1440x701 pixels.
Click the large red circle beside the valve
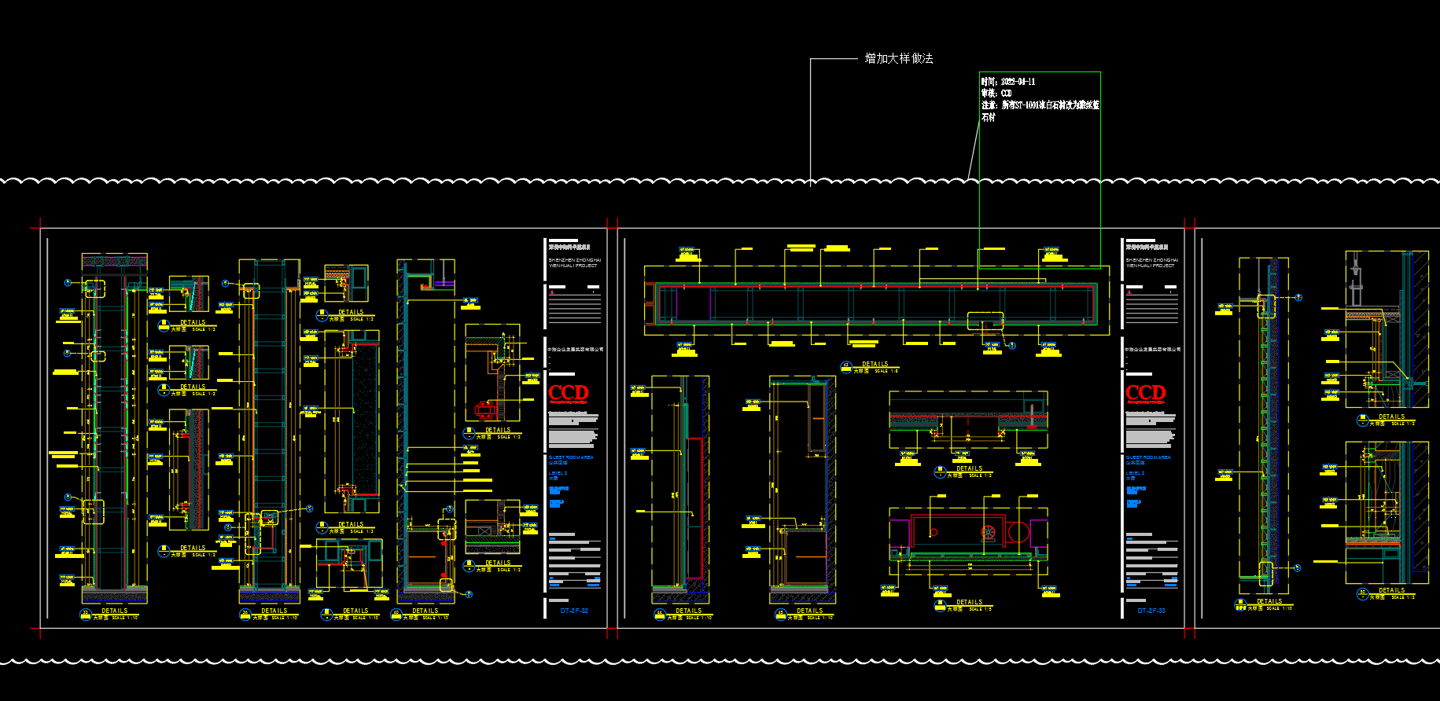pyautogui.click(x=1018, y=533)
